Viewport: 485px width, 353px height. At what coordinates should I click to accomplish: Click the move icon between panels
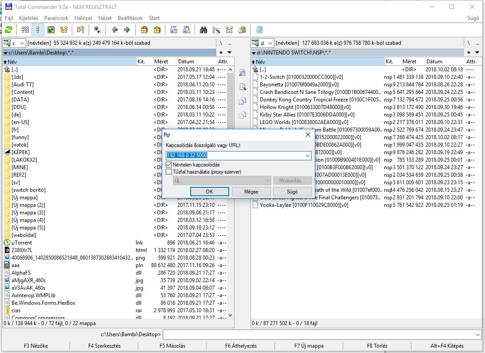242,115
